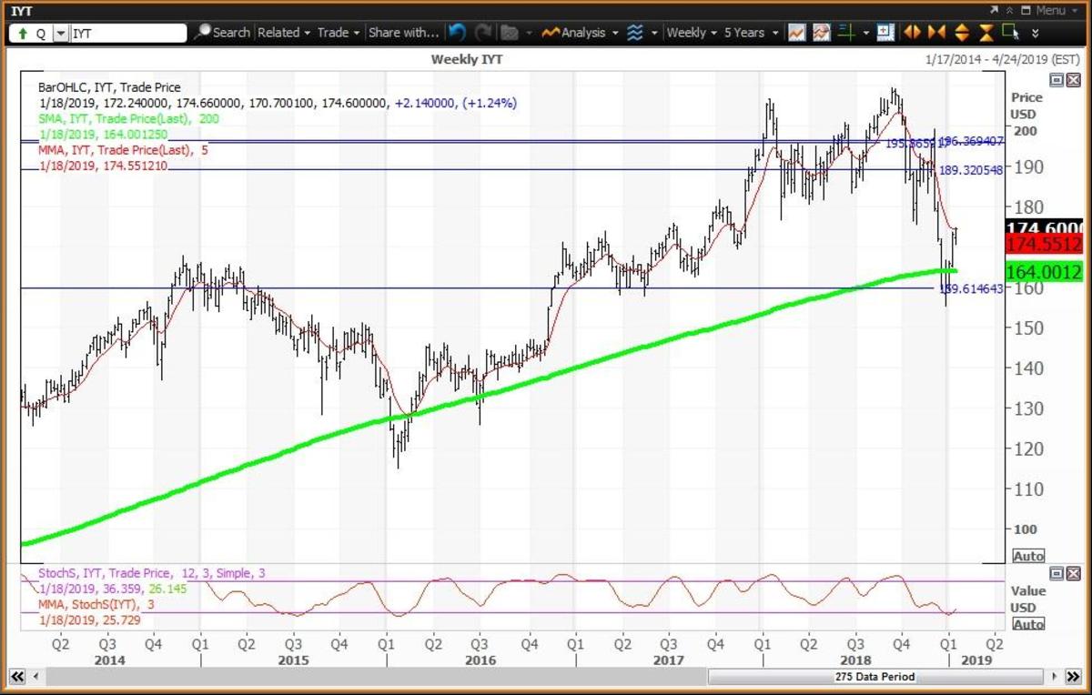Open the Related menu
The height and width of the screenshot is (695, 1092).
(x=283, y=33)
